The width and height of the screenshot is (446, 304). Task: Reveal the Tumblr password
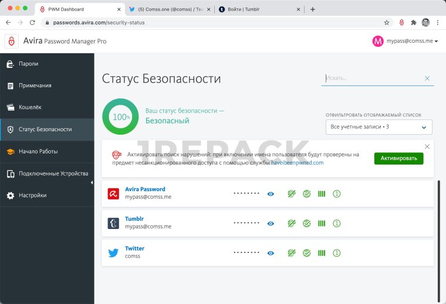[271, 224]
